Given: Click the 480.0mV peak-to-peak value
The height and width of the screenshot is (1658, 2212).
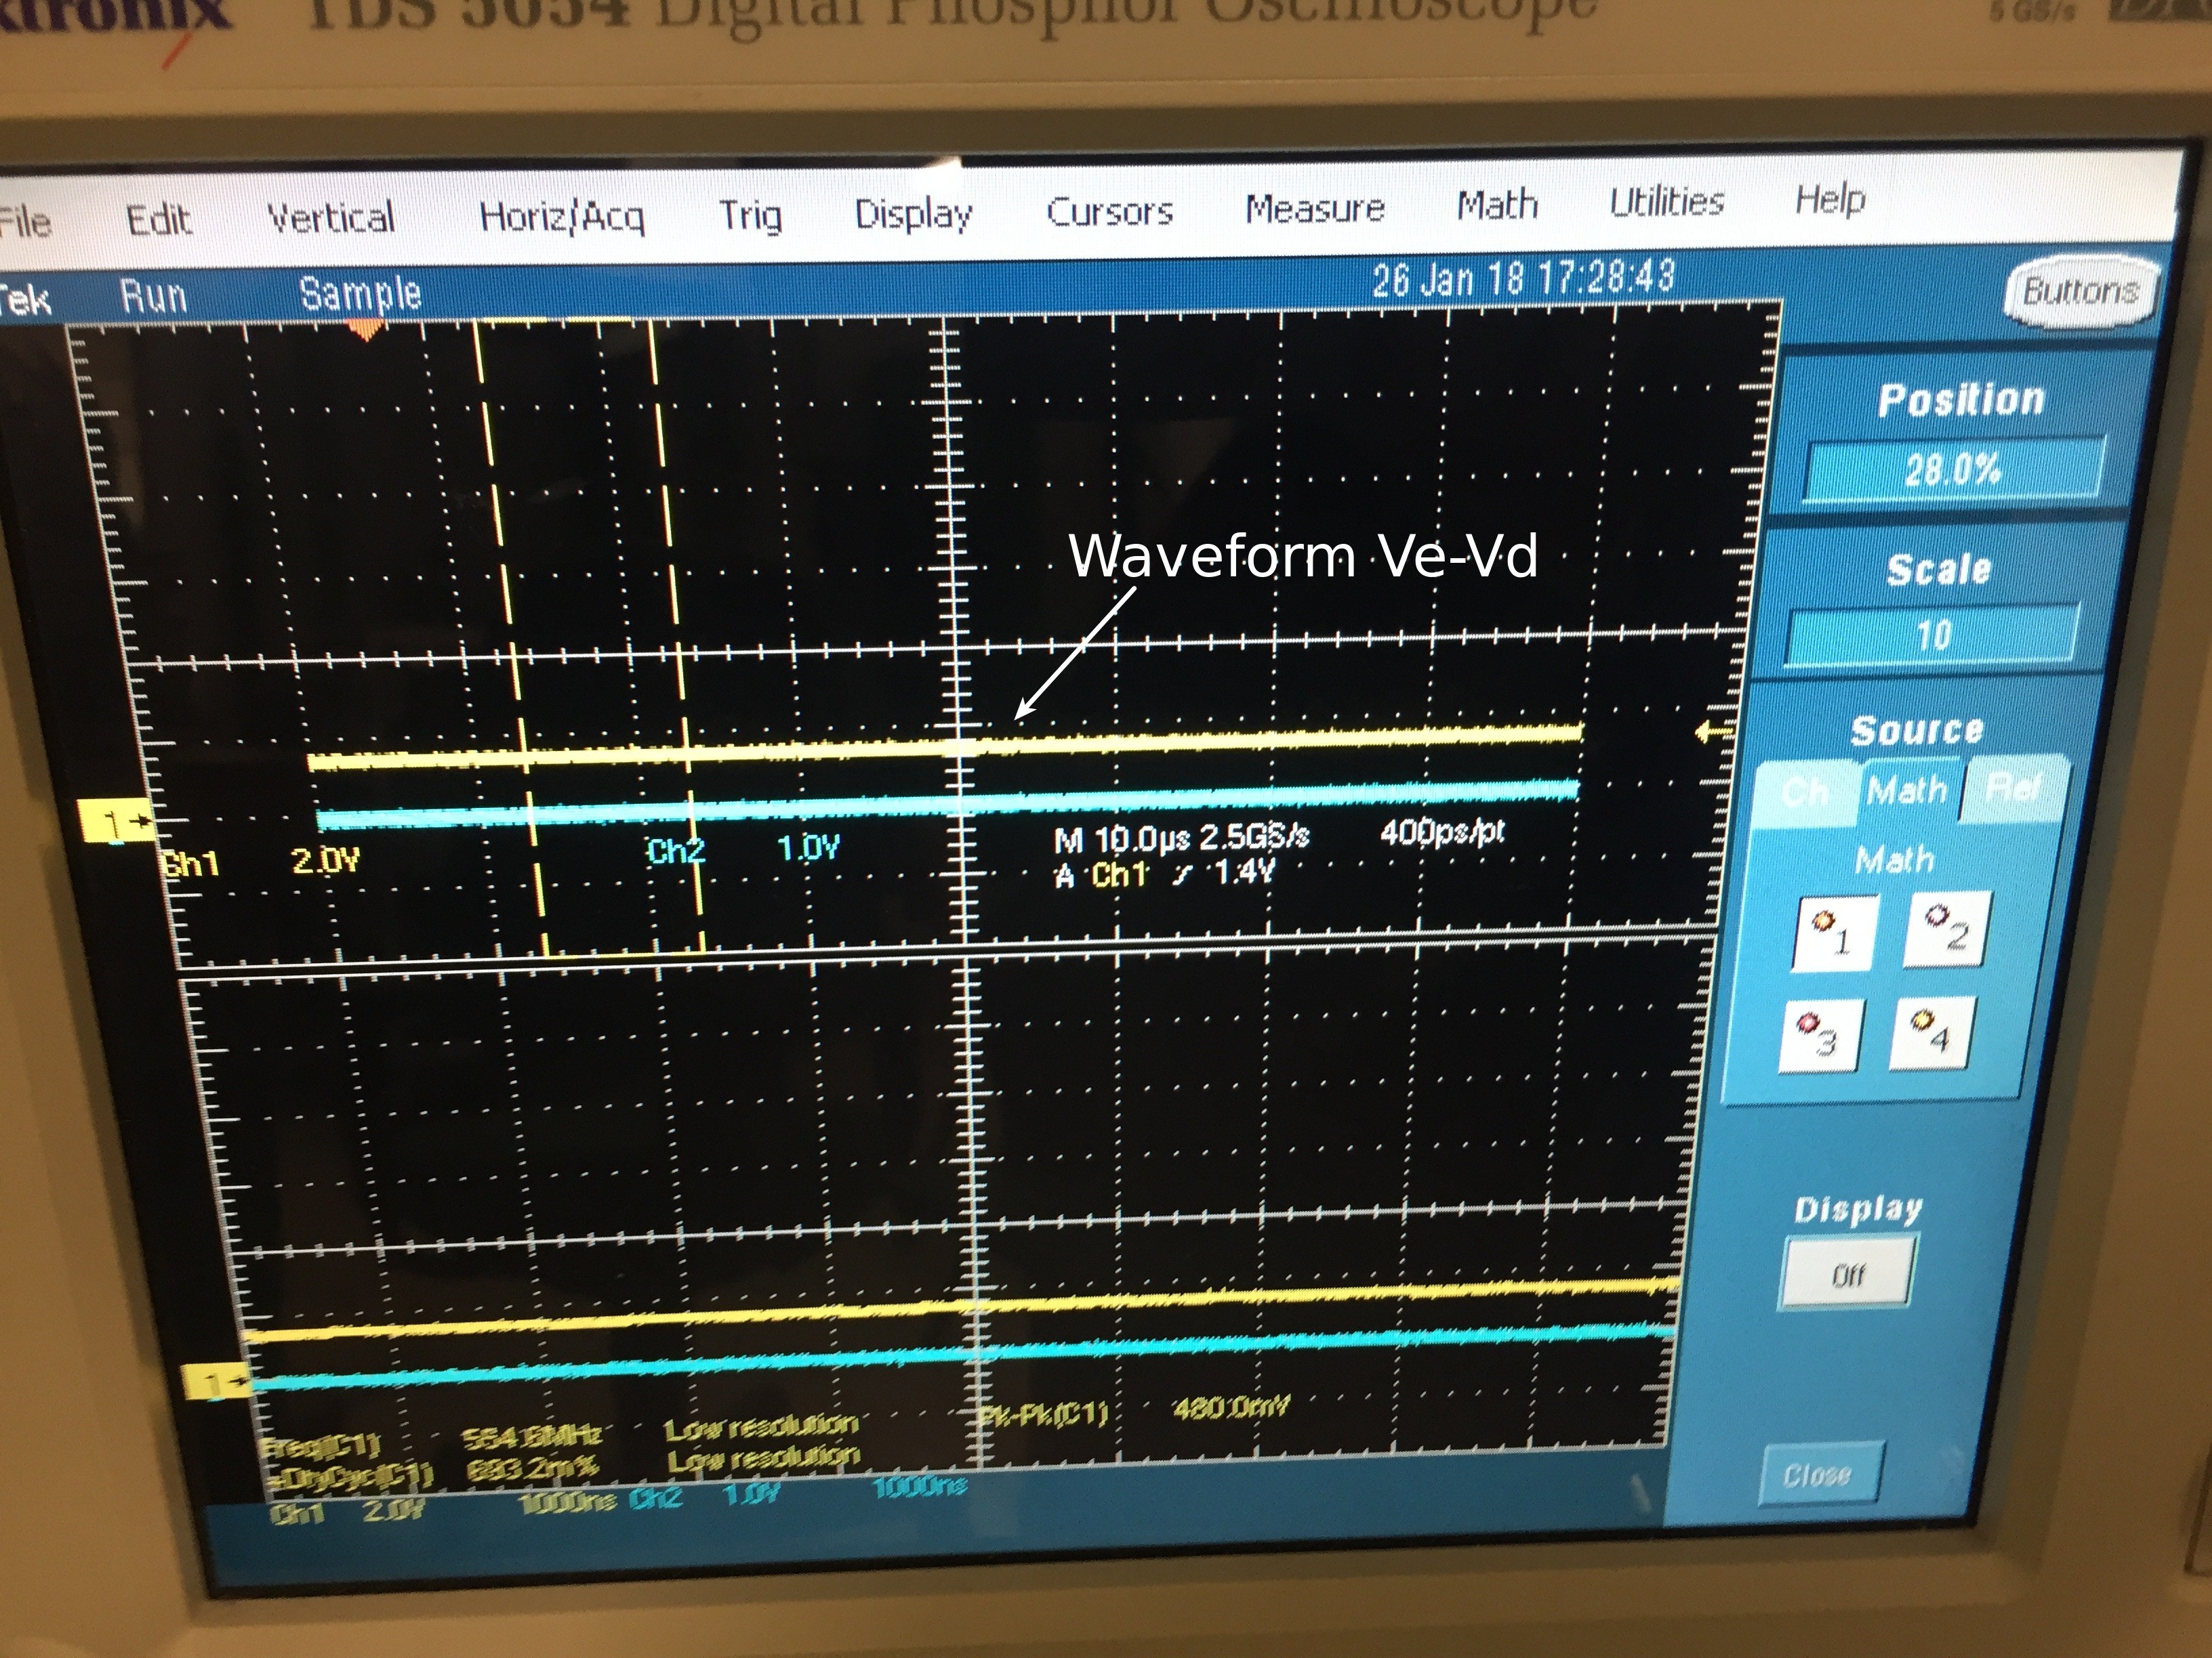Looking at the screenshot, I should pyautogui.click(x=1231, y=1409).
